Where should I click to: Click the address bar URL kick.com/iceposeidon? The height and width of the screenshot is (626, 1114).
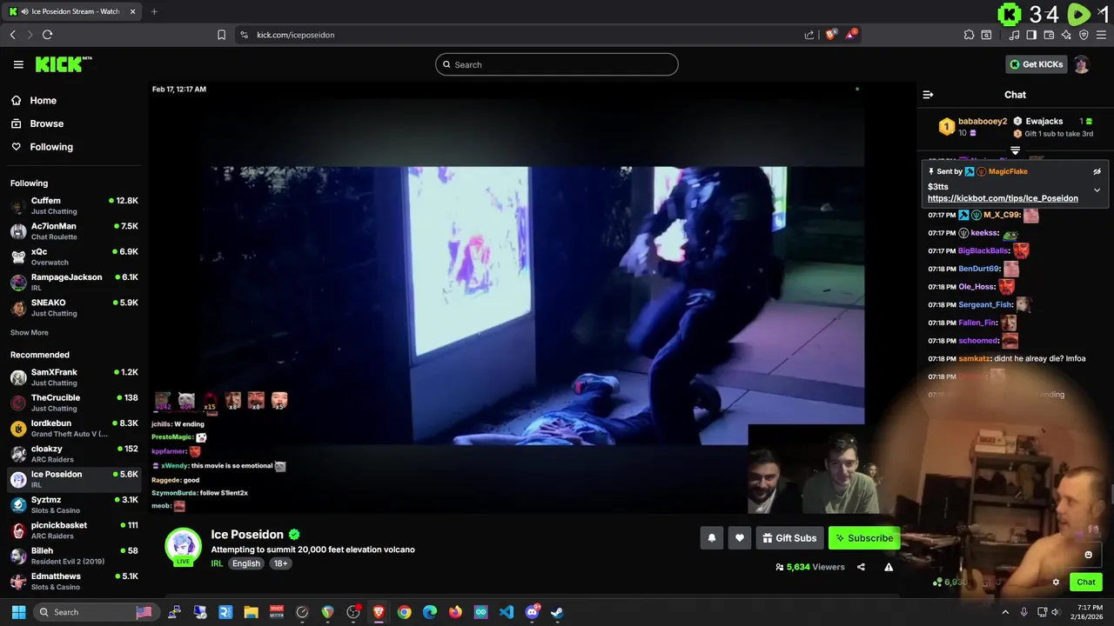click(296, 35)
